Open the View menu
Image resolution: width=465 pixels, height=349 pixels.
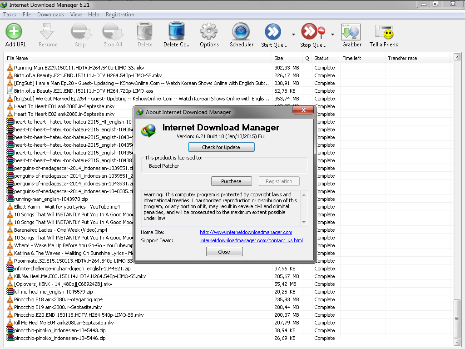[76, 14]
